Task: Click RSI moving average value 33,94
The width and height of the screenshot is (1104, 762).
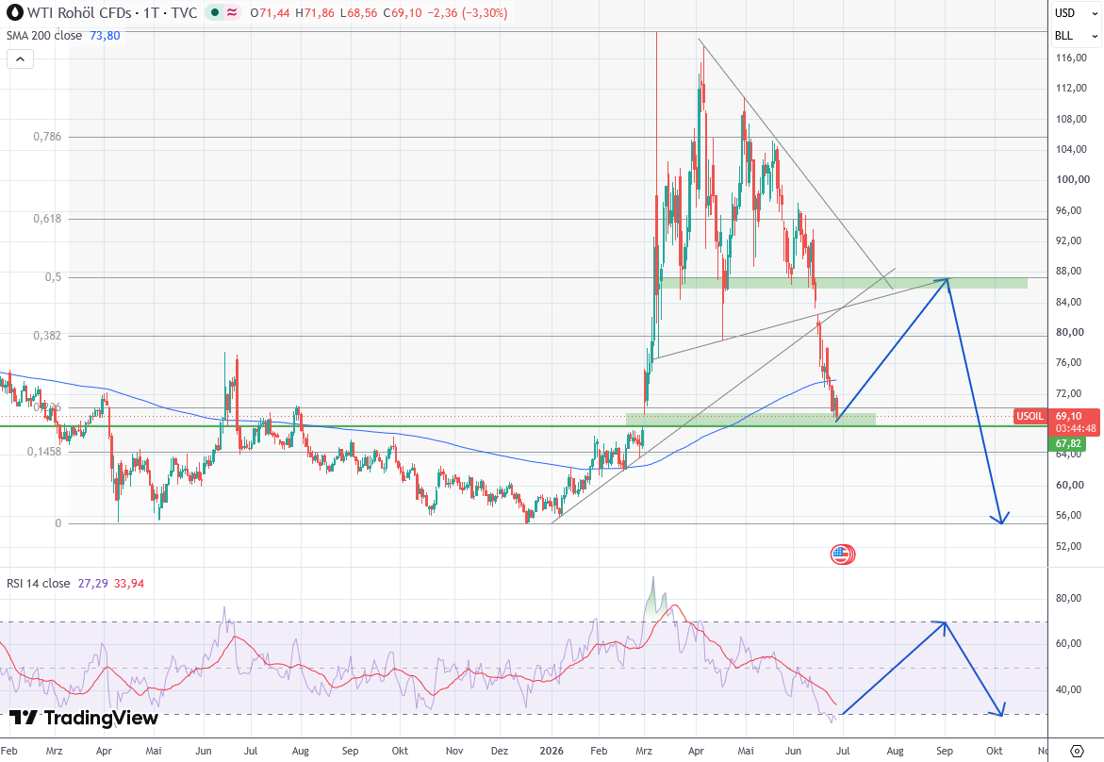Action: pos(129,583)
